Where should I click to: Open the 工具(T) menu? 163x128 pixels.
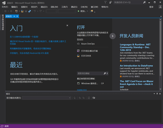64,7
